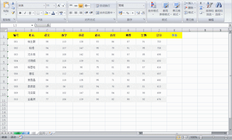Open the 合并后居中 dropdown arrow

coord(114,13)
